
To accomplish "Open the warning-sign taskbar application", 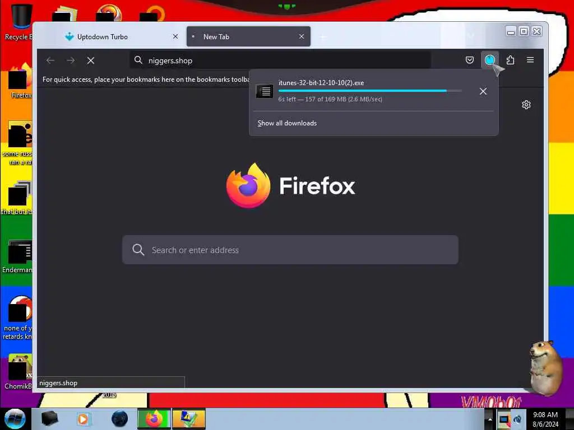I will coord(188,419).
